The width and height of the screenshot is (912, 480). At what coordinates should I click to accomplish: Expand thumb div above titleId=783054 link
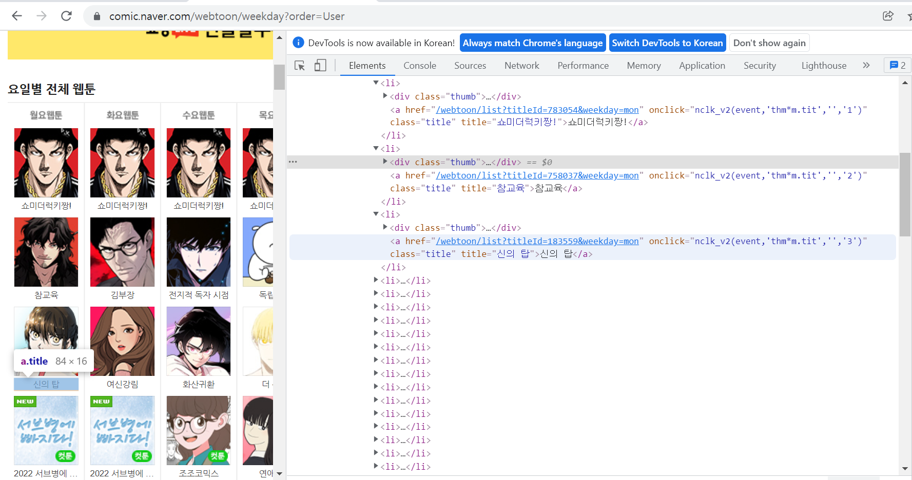[x=385, y=96]
